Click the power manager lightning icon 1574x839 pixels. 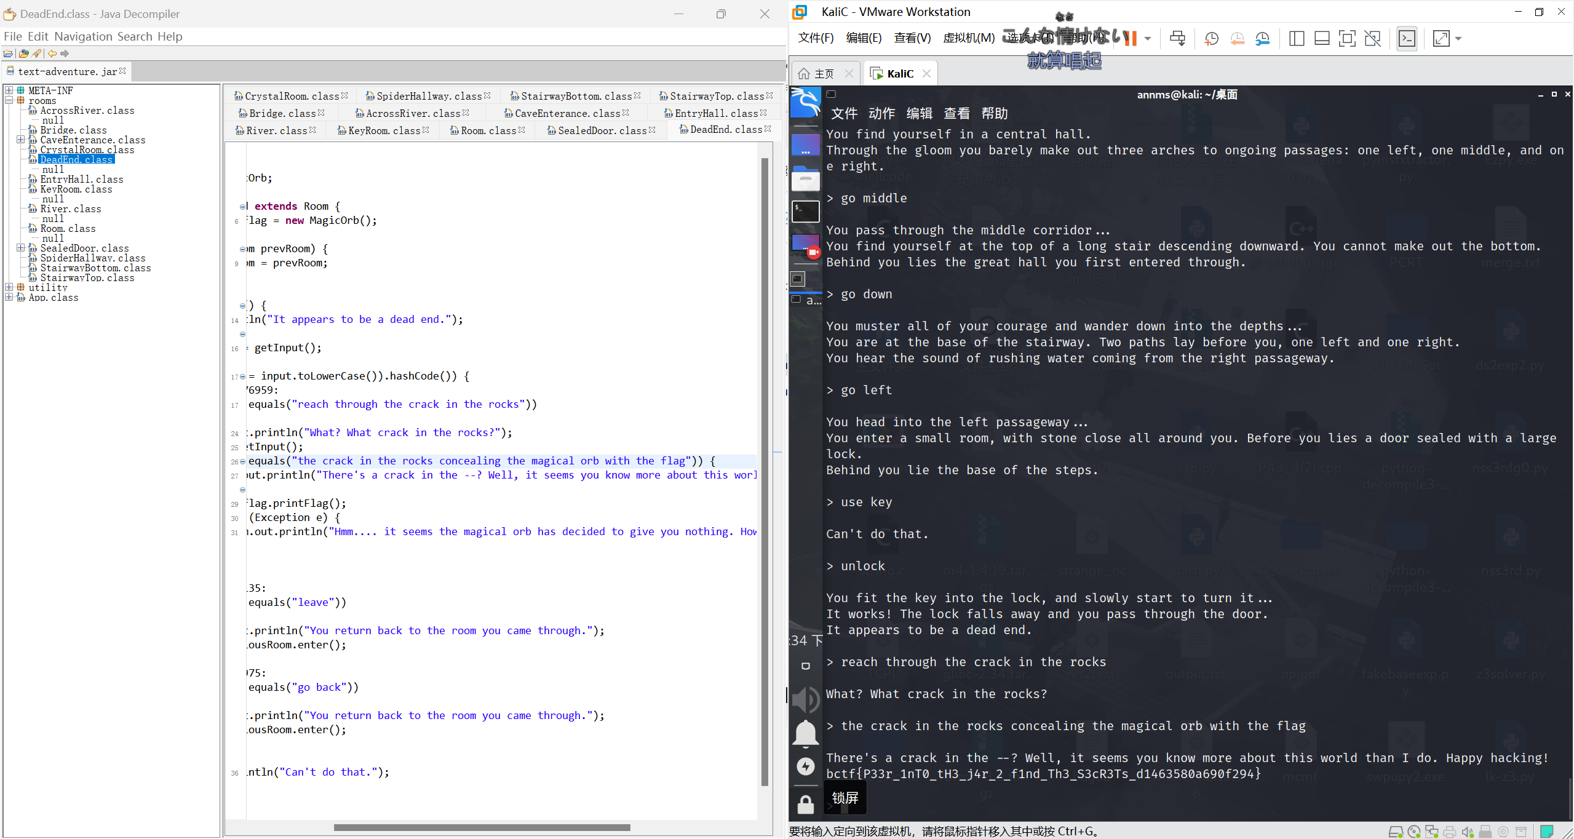point(806,766)
